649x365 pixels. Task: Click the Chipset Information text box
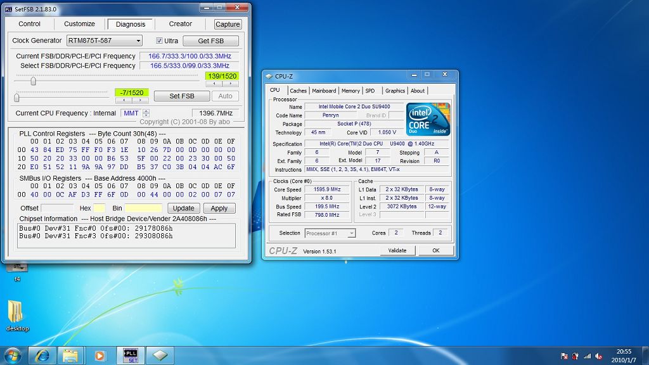pos(126,236)
